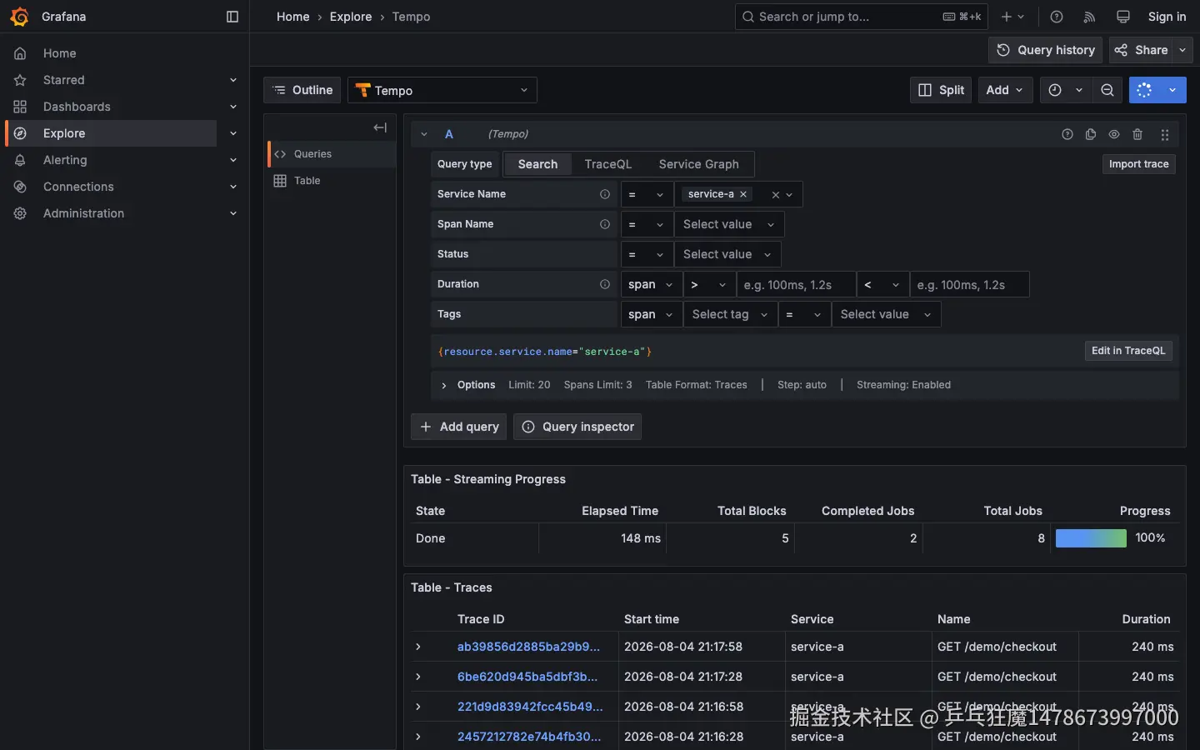
Task: Expand the Alerting section chevron
Action: coord(233,160)
